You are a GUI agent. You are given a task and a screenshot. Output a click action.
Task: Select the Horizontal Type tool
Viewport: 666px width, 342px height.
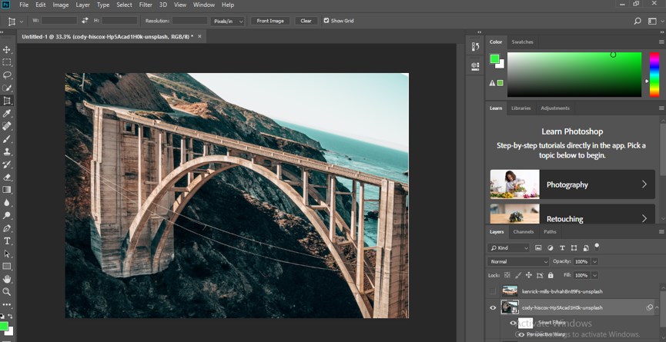pos(7,241)
